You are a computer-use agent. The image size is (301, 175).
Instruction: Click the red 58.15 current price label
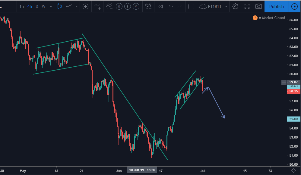click(293, 91)
